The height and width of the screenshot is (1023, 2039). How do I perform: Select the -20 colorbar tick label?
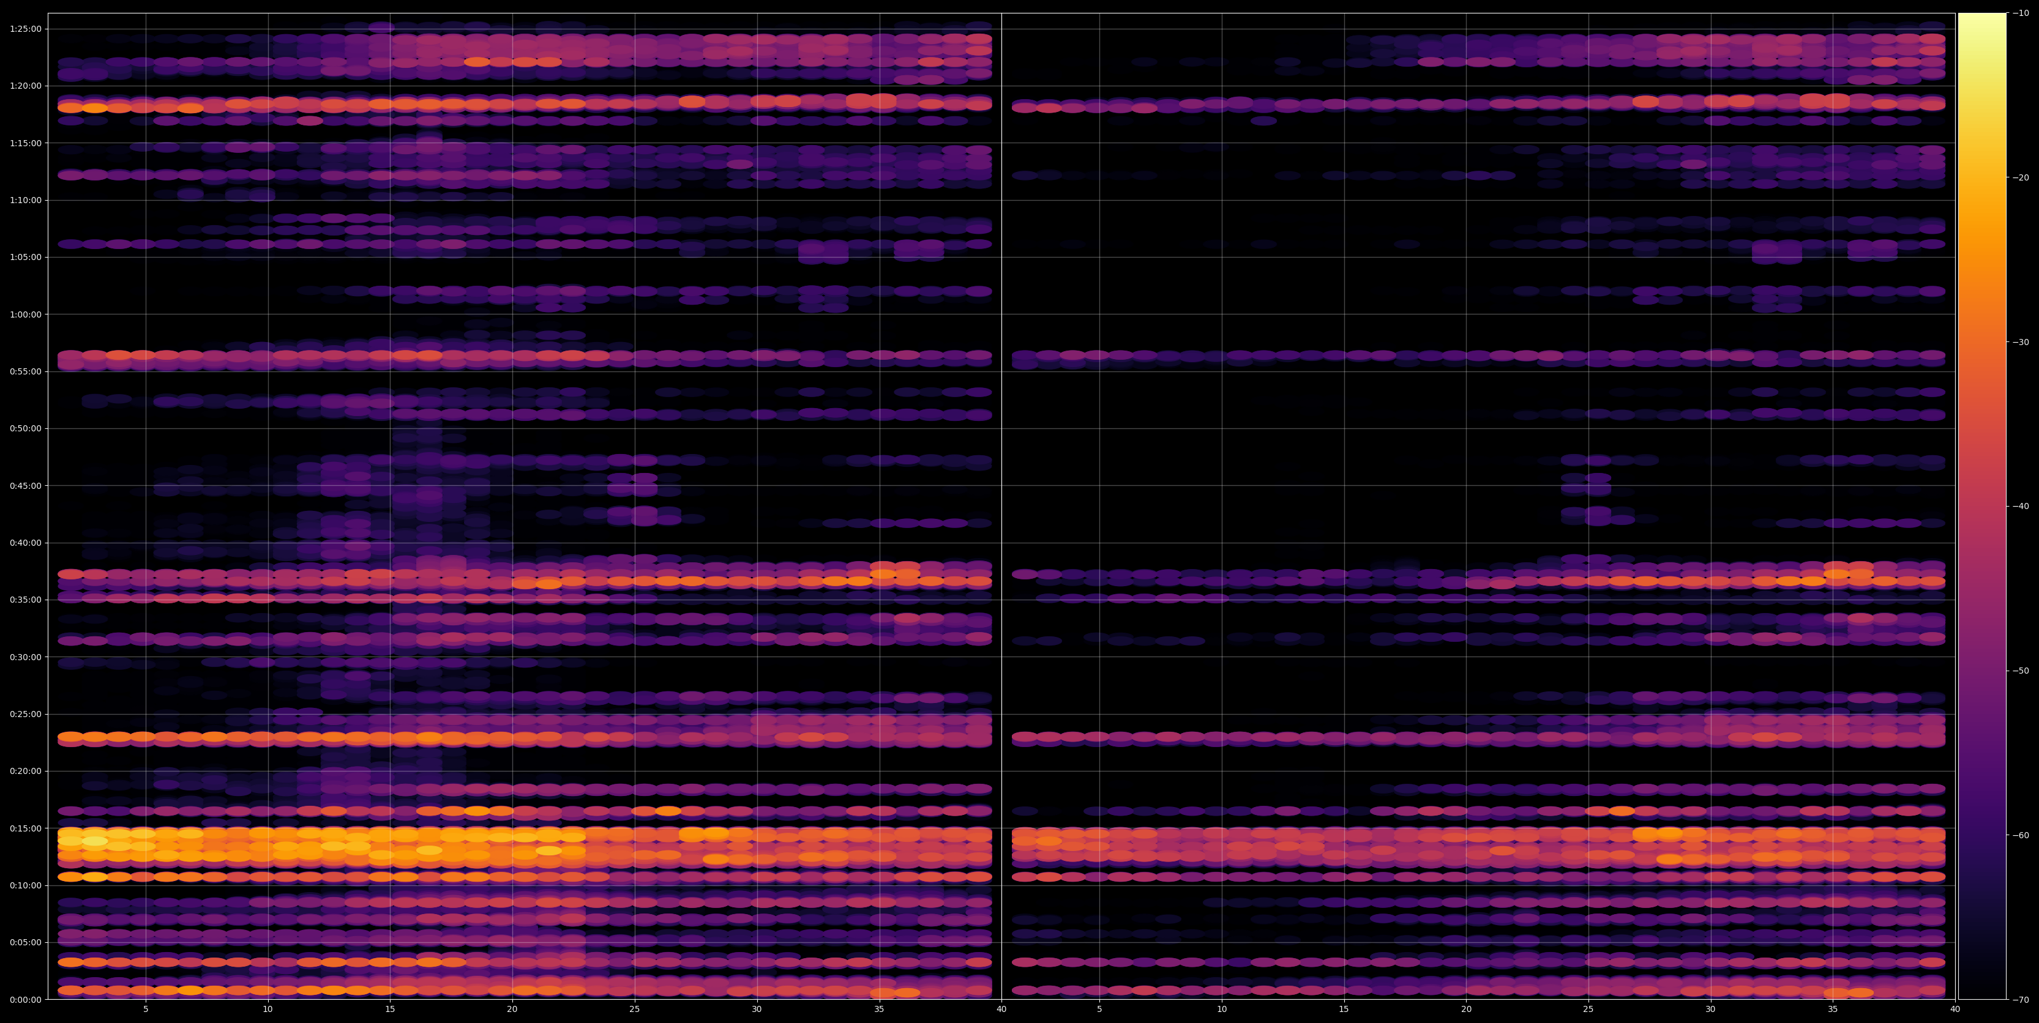coord(2021,178)
